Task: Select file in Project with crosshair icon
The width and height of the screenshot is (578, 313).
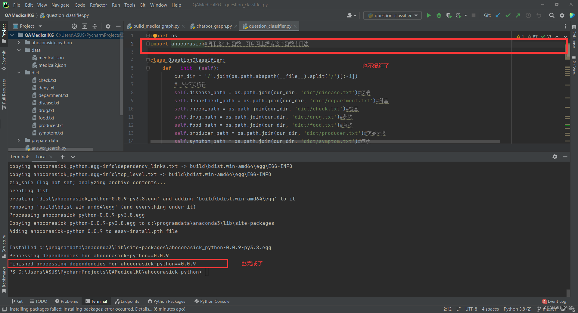Action: pyautogui.click(x=74, y=26)
